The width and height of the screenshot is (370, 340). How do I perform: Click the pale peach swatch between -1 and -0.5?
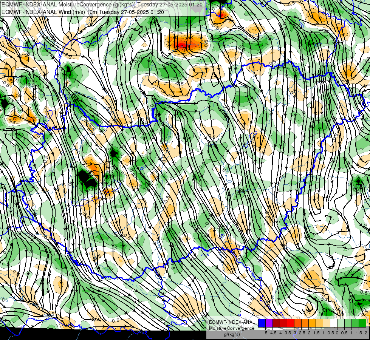point(327,323)
